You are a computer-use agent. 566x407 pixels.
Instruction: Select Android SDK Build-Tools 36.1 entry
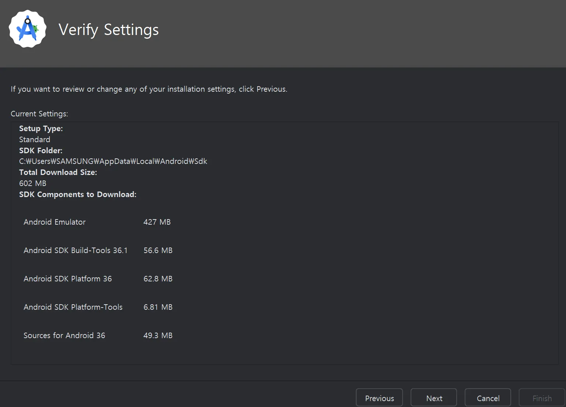[x=75, y=250]
